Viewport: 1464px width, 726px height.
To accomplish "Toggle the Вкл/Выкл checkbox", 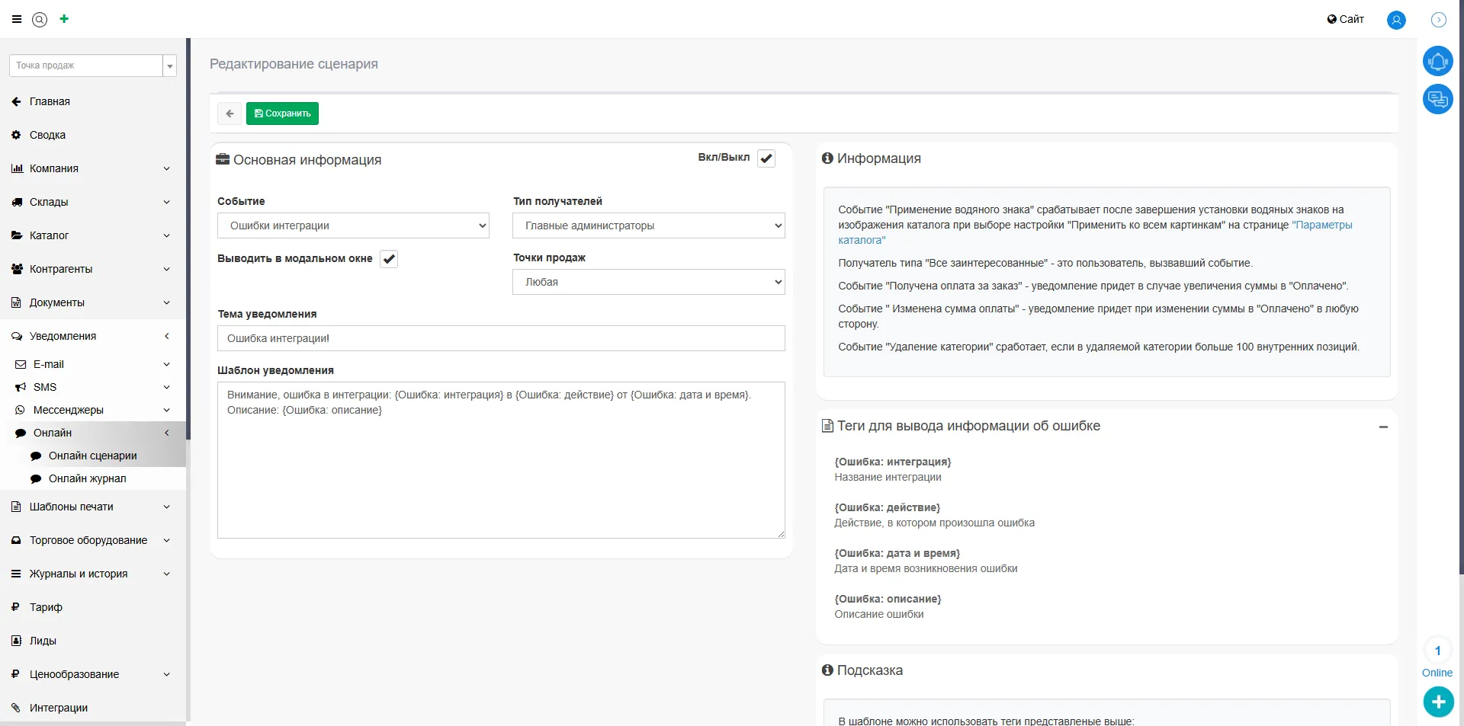I will (x=766, y=158).
